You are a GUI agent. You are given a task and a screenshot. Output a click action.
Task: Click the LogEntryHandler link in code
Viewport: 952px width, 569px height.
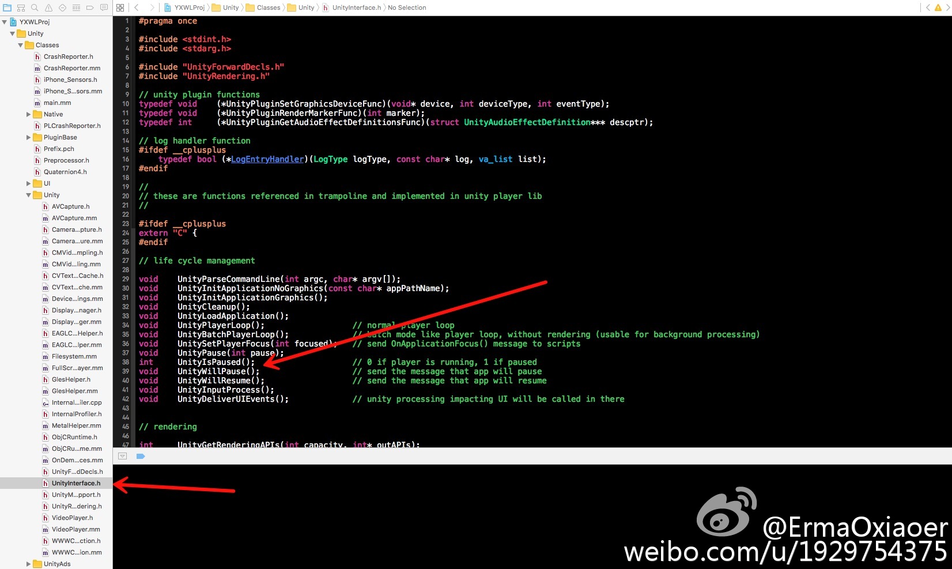pyautogui.click(x=267, y=159)
